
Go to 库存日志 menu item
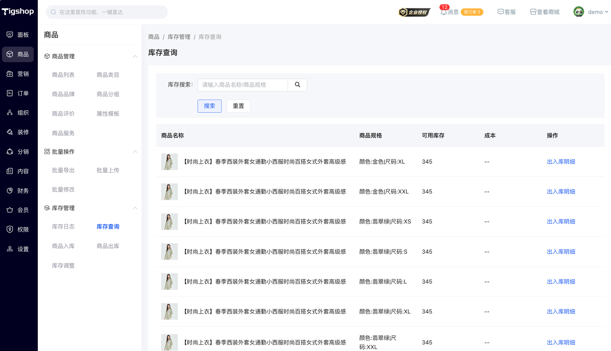[63, 227]
